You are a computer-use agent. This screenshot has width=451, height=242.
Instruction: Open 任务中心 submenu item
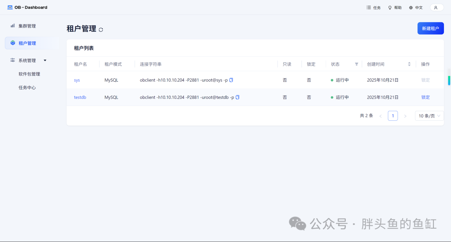[x=27, y=88]
